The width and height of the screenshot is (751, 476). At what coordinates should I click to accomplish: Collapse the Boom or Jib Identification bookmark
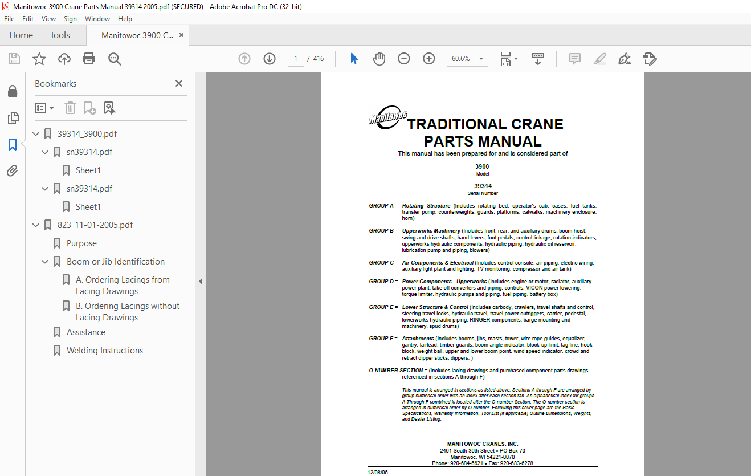(x=46, y=262)
